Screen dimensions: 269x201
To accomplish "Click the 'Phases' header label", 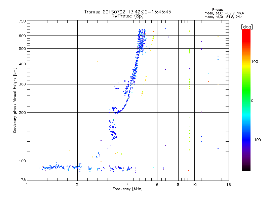I will point(218,10).
